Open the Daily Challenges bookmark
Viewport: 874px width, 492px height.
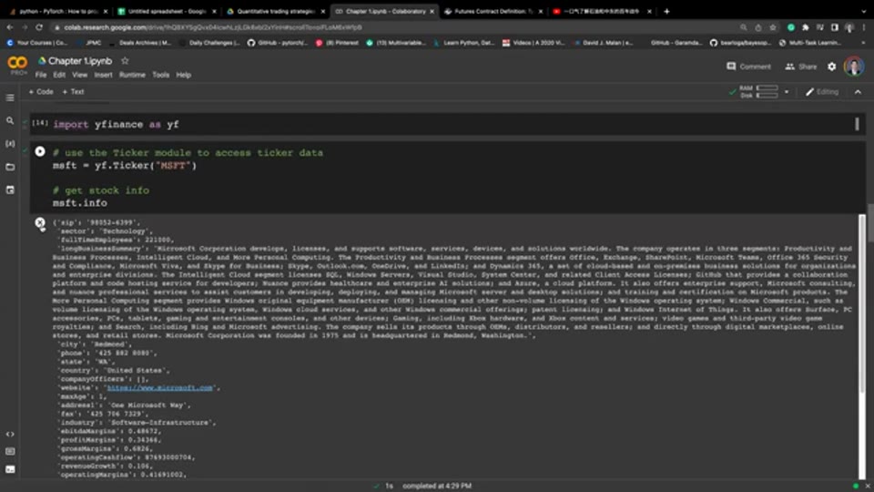click(x=209, y=43)
